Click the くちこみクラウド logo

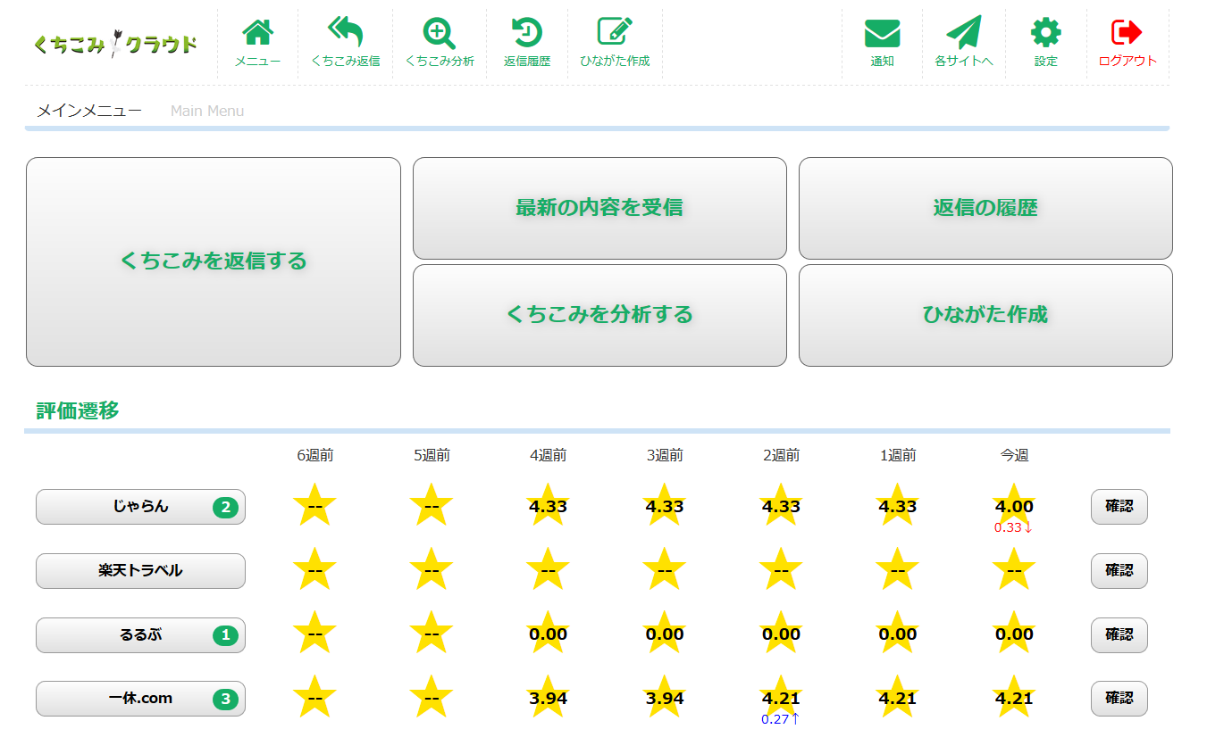115,44
